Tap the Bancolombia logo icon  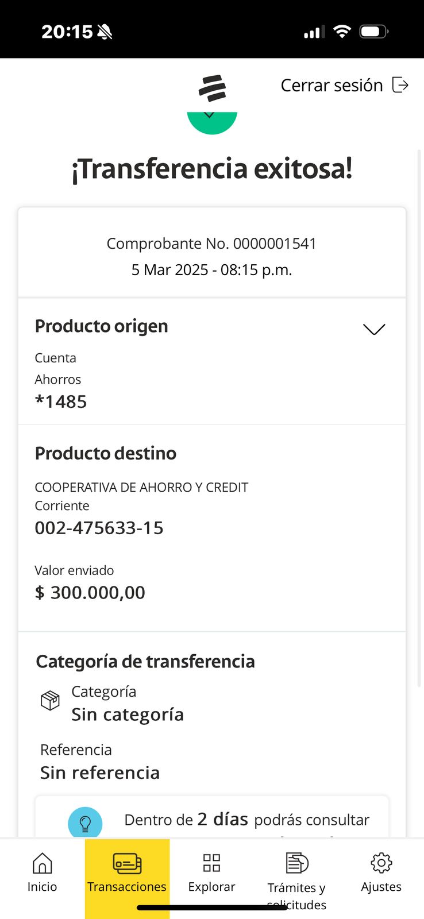coord(212,88)
